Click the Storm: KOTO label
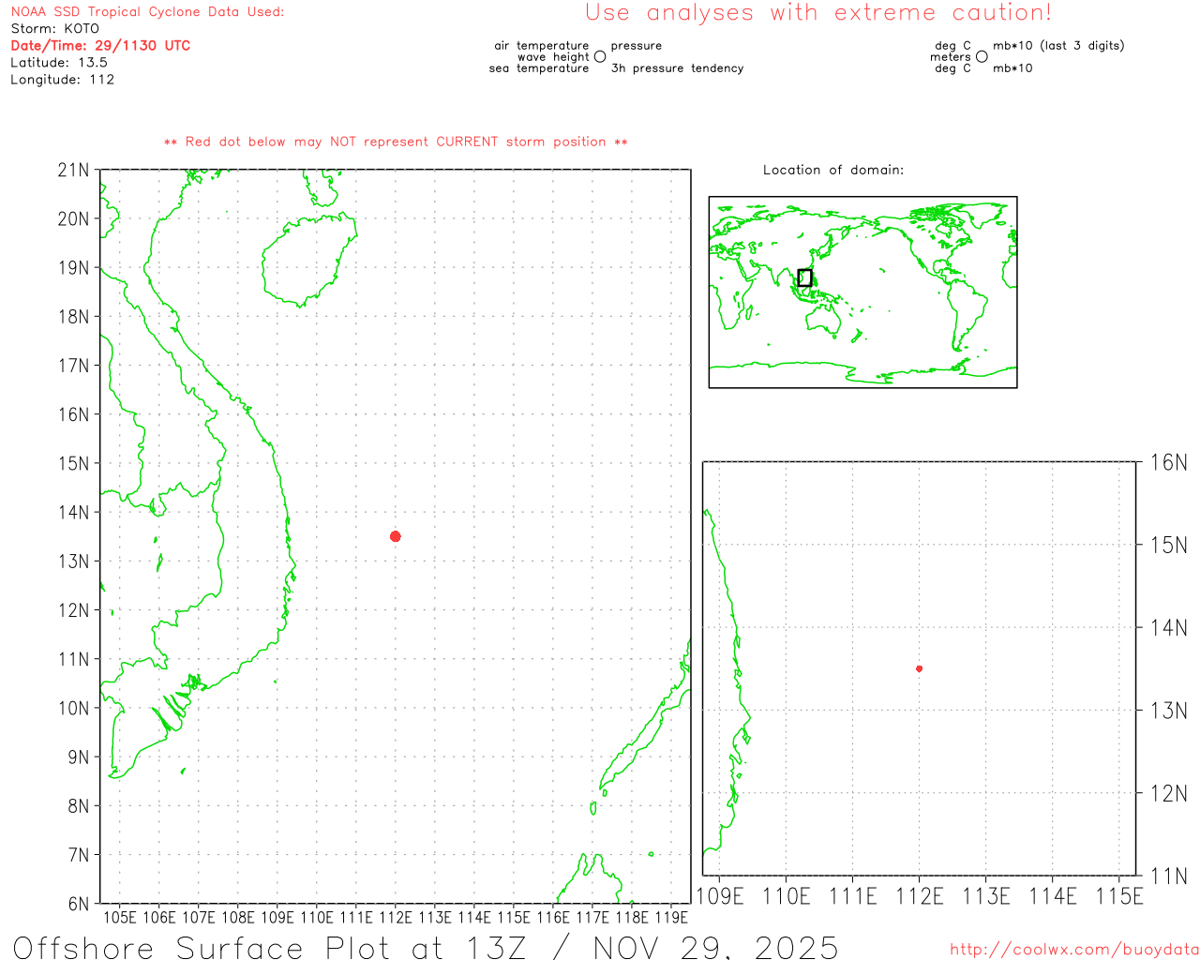Screen dimensions: 1200x960 click(x=54, y=29)
